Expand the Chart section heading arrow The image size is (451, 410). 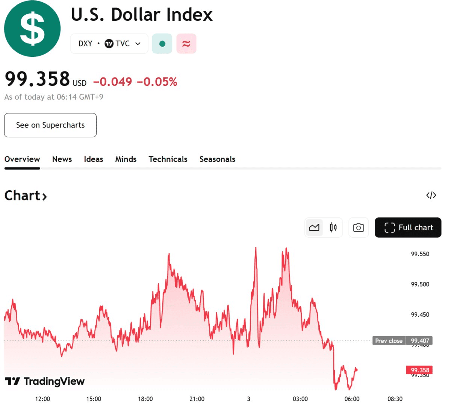pyautogui.click(x=44, y=196)
